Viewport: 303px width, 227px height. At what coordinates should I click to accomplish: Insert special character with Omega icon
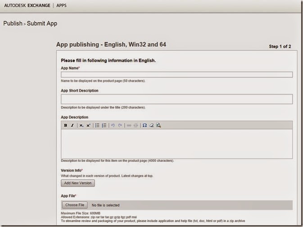click(145, 125)
